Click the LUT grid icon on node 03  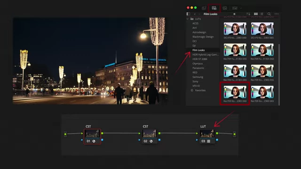[209, 141]
